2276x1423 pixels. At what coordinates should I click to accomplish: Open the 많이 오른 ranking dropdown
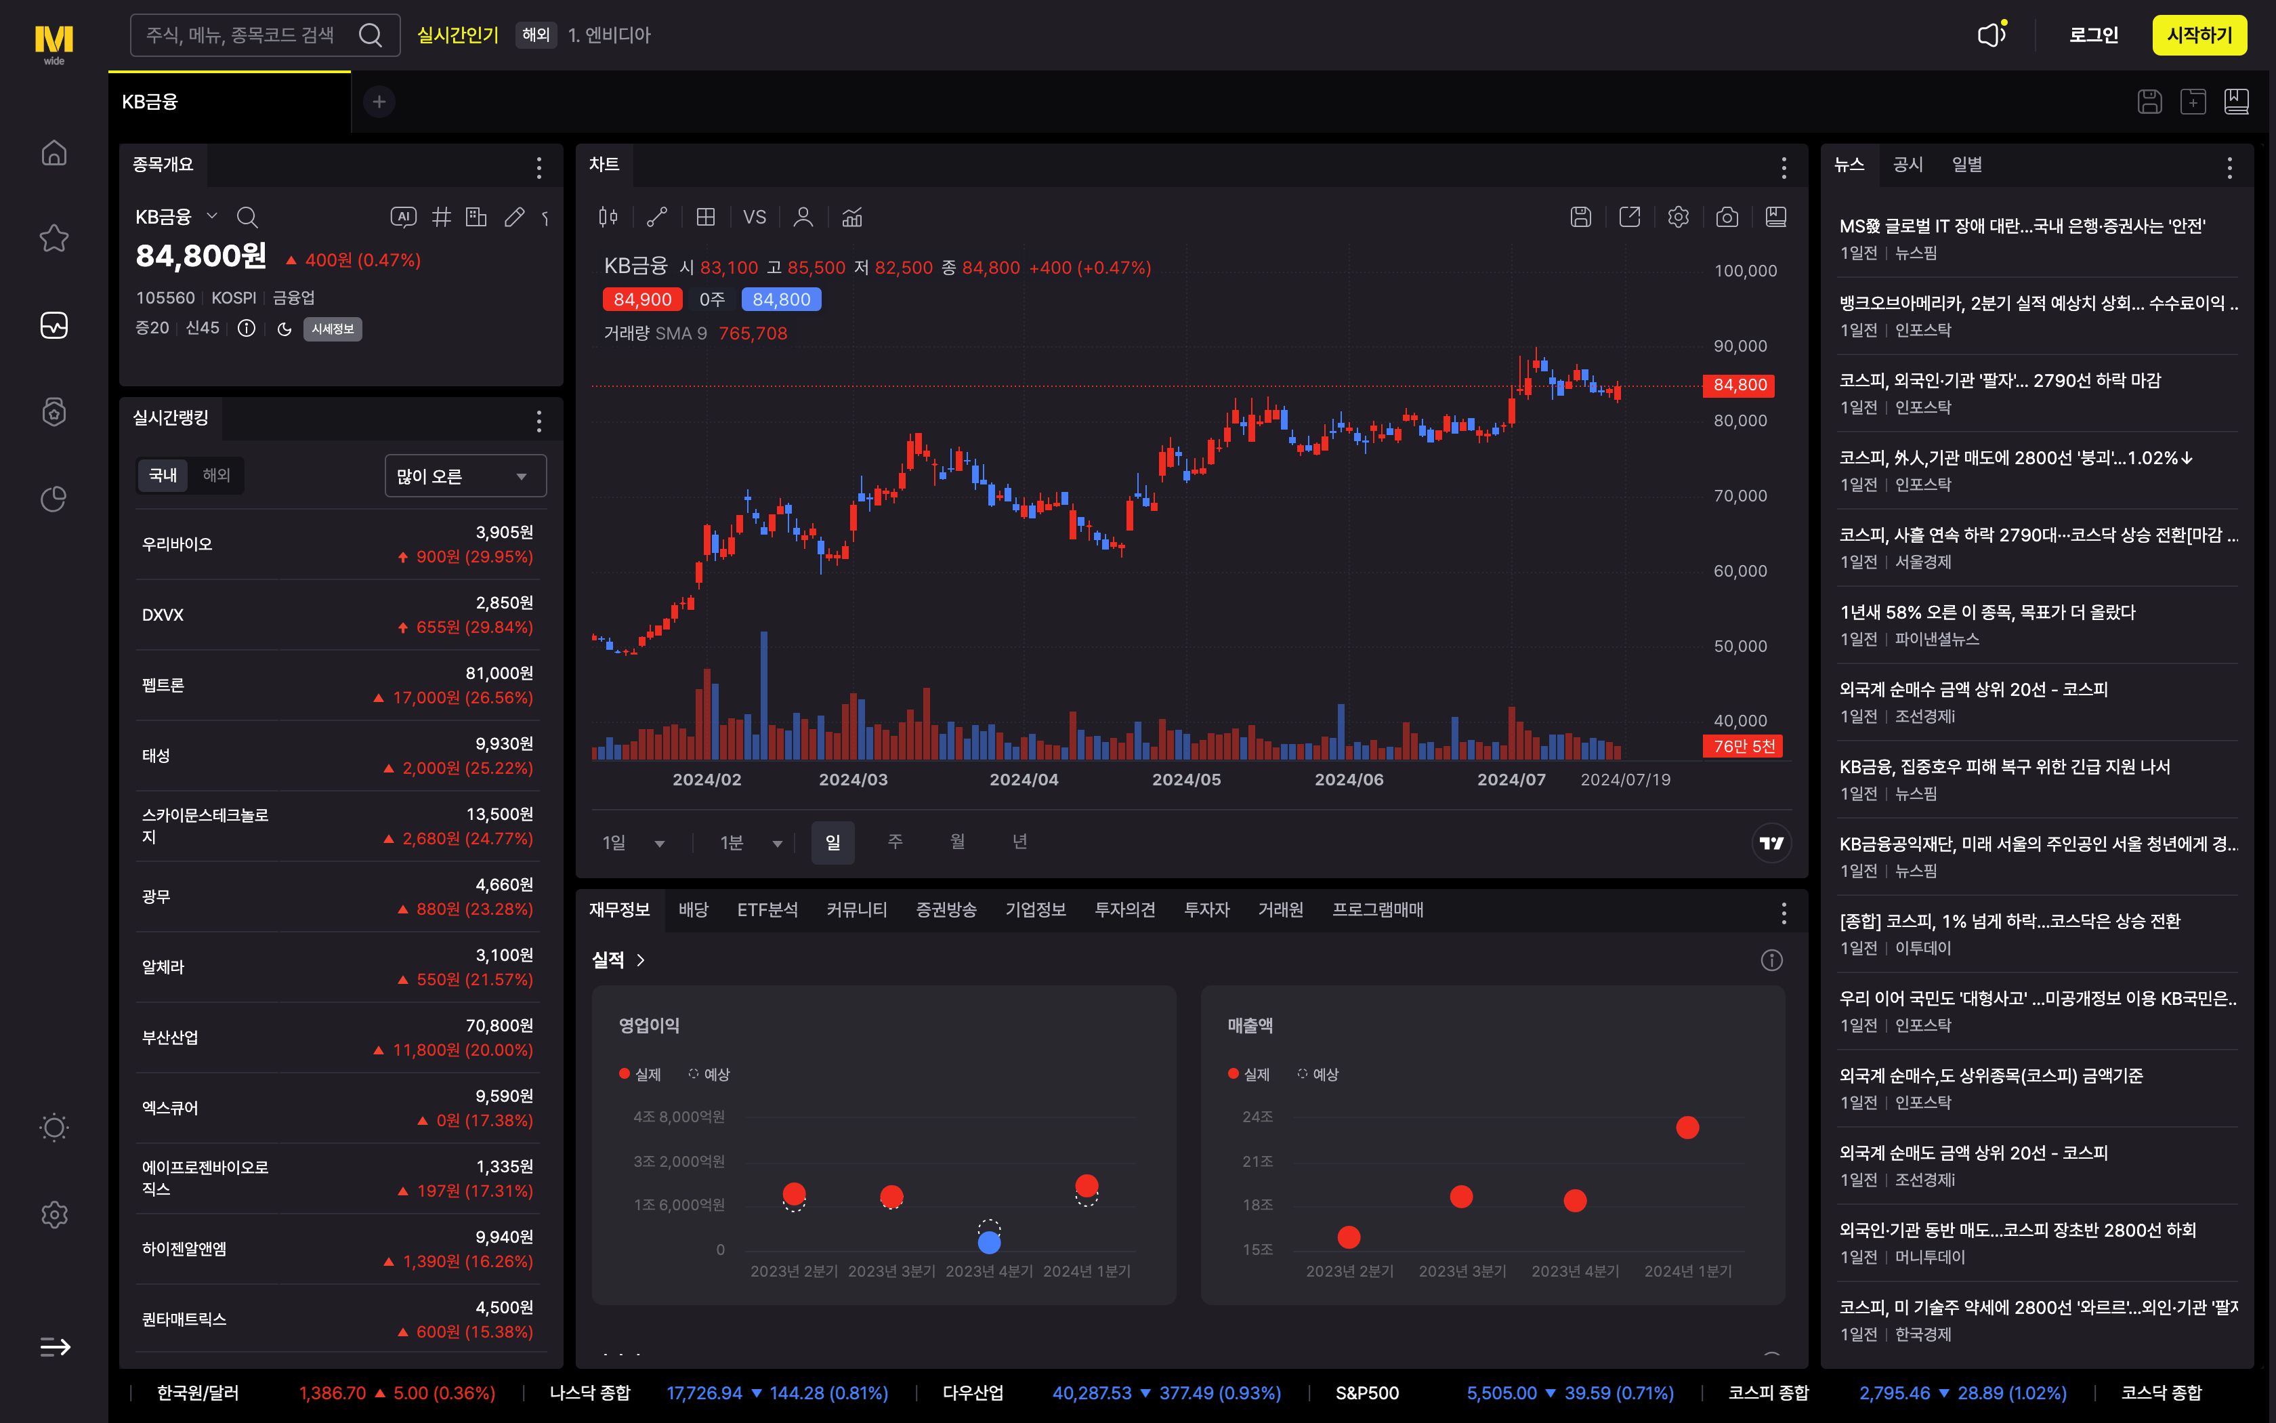(465, 476)
